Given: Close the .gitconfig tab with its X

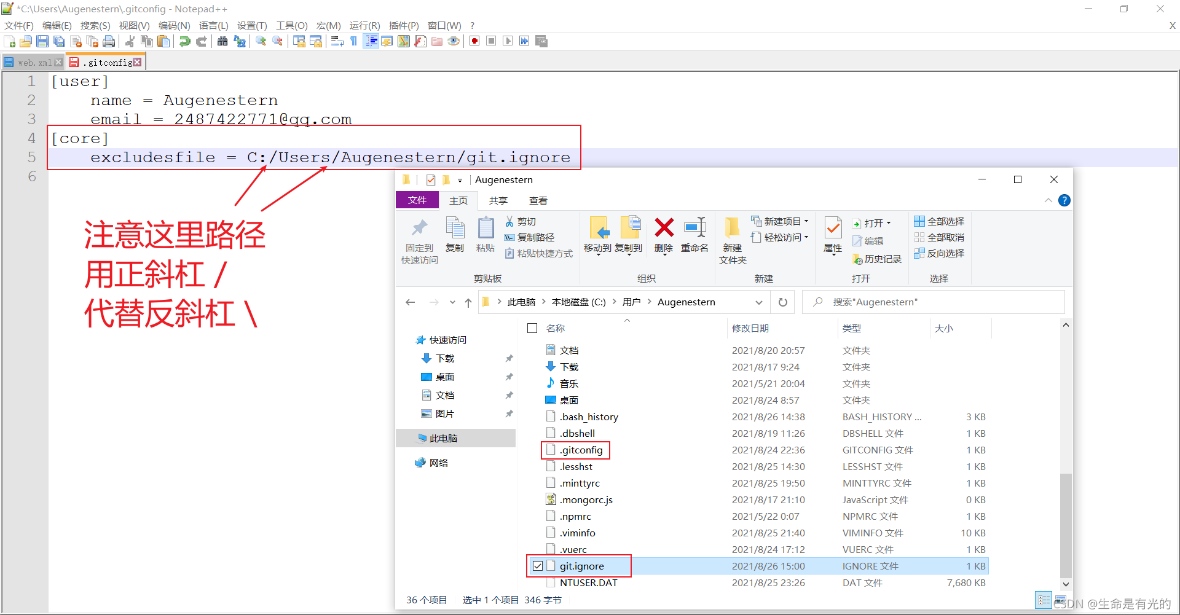Looking at the screenshot, I should click(137, 62).
